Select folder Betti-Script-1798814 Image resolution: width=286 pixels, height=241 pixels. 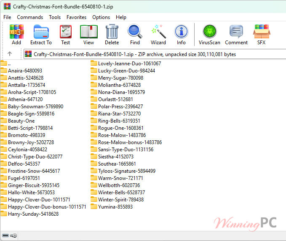point(27,128)
